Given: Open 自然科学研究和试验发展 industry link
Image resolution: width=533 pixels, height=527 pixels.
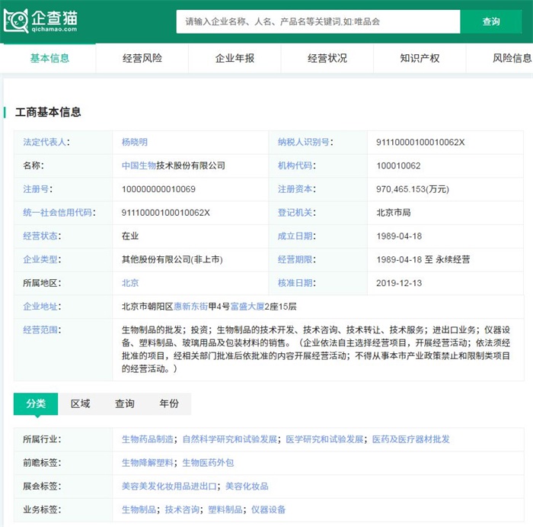Looking at the screenshot, I should coord(230,439).
